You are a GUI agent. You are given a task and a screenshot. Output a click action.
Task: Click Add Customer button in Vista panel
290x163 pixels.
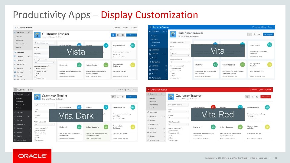click(x=132, y=35)
